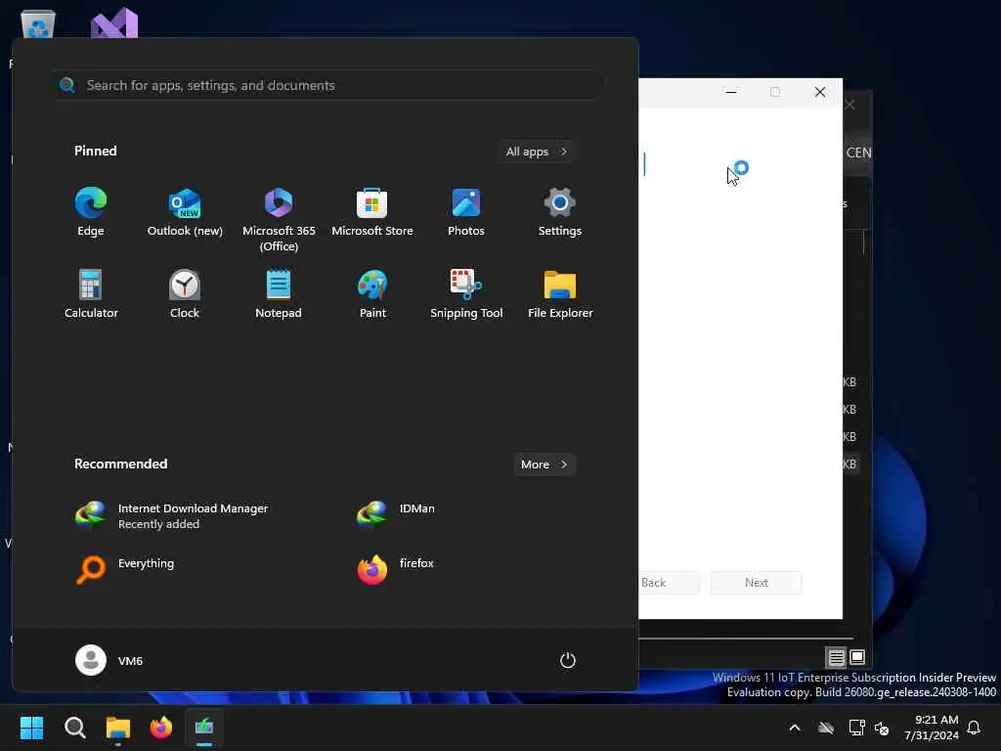Image resolution: width=1001 pixels, height=751 pixels.
Task: Open Calculator from pinned apps
Action: point(91,293)
